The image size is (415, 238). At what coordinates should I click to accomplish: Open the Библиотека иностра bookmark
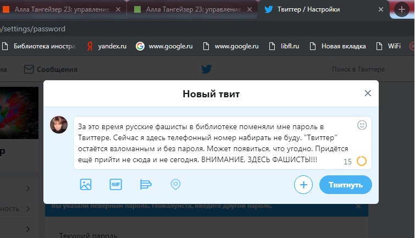39,46
